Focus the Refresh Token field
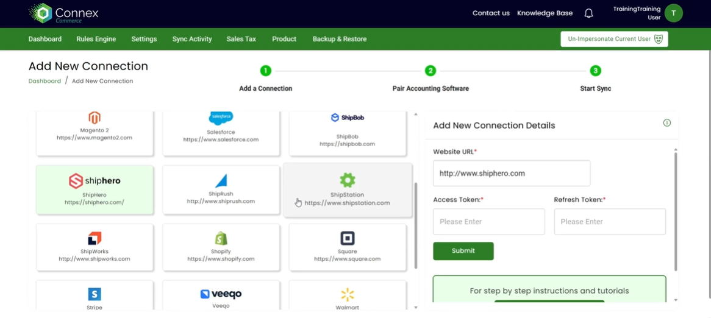The image size is (711, 318). click(610, 222)
